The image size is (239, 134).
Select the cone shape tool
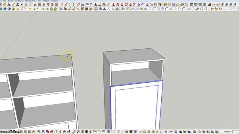[x=44, y=4]
